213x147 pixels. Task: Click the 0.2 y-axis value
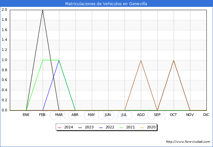(x=4, y=100)
